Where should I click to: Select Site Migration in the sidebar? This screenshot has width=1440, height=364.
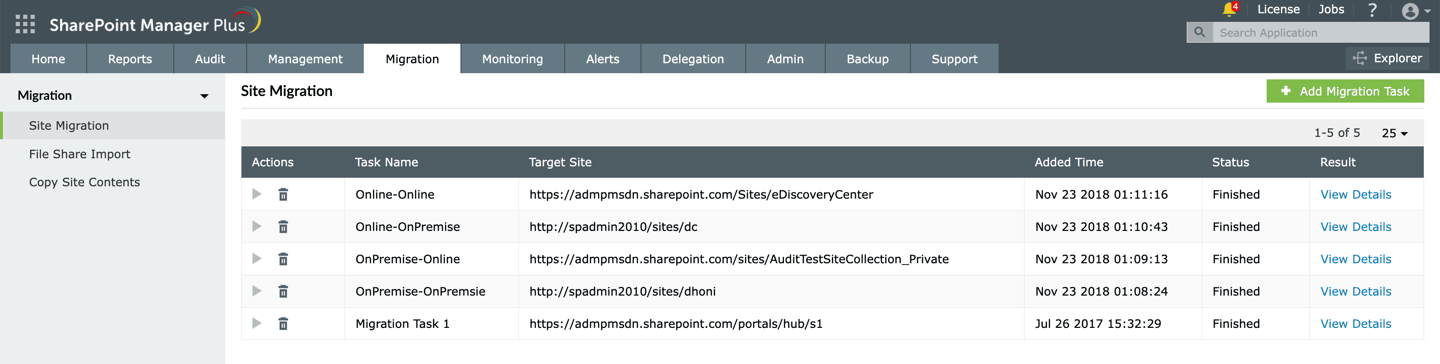[113, 125]
